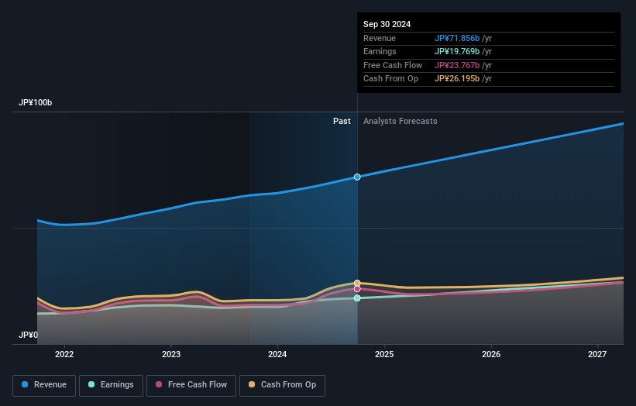Click the 2027 x-axis label

(x=597, y=355)
